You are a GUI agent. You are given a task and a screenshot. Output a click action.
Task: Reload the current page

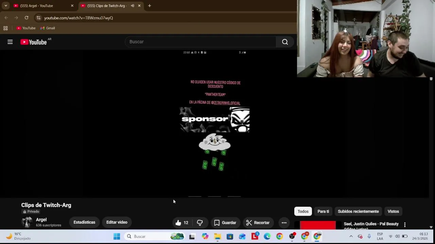[x=27, y=18]
